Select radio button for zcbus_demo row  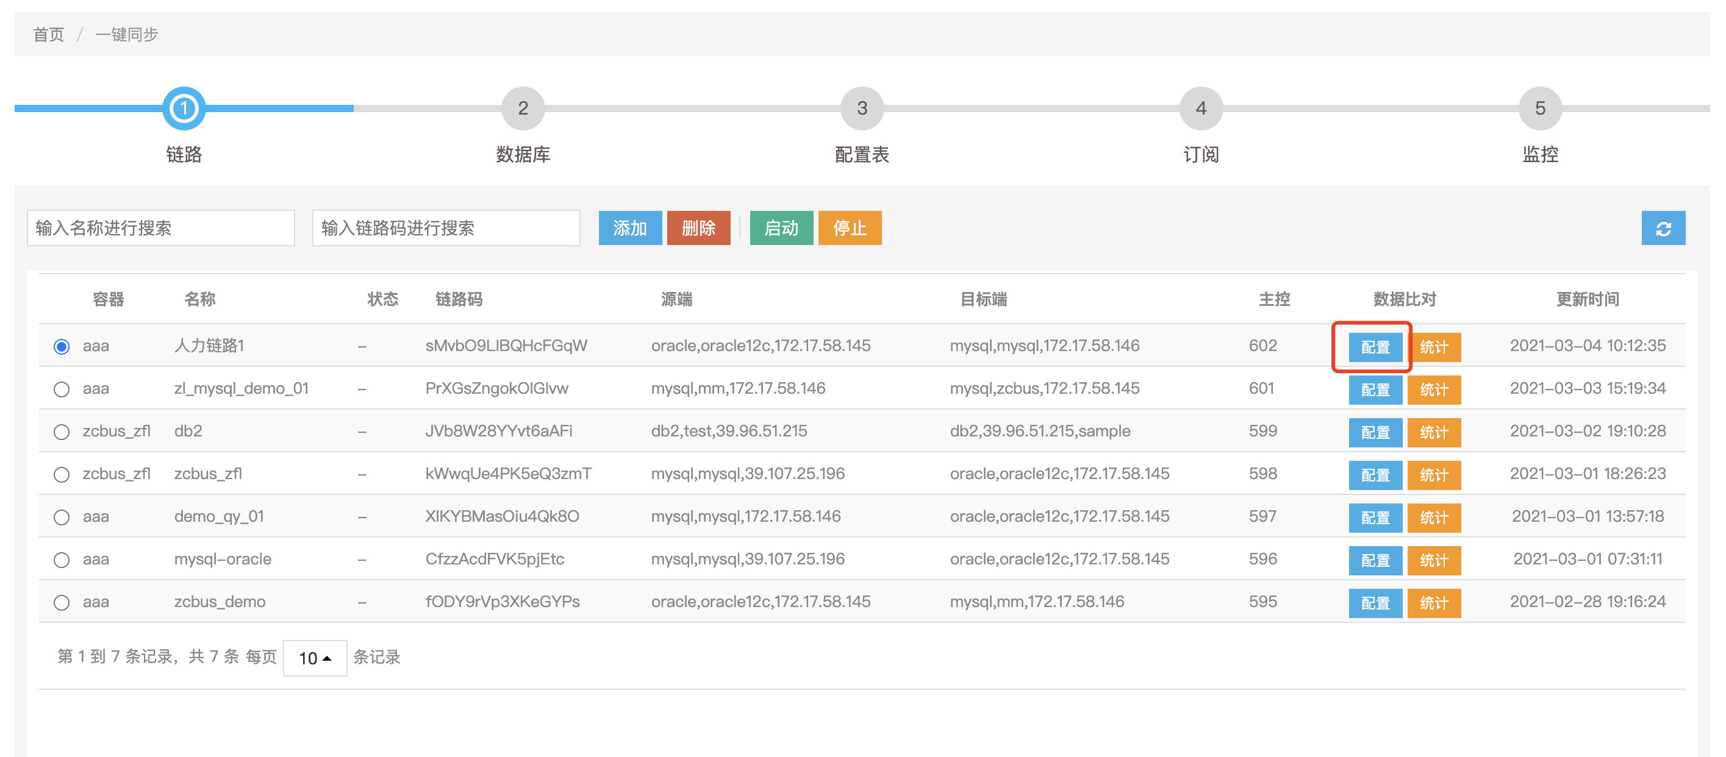coord(62,602)
